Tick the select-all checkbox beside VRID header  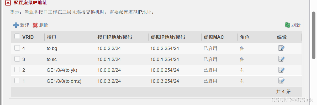tap(17, 36)
